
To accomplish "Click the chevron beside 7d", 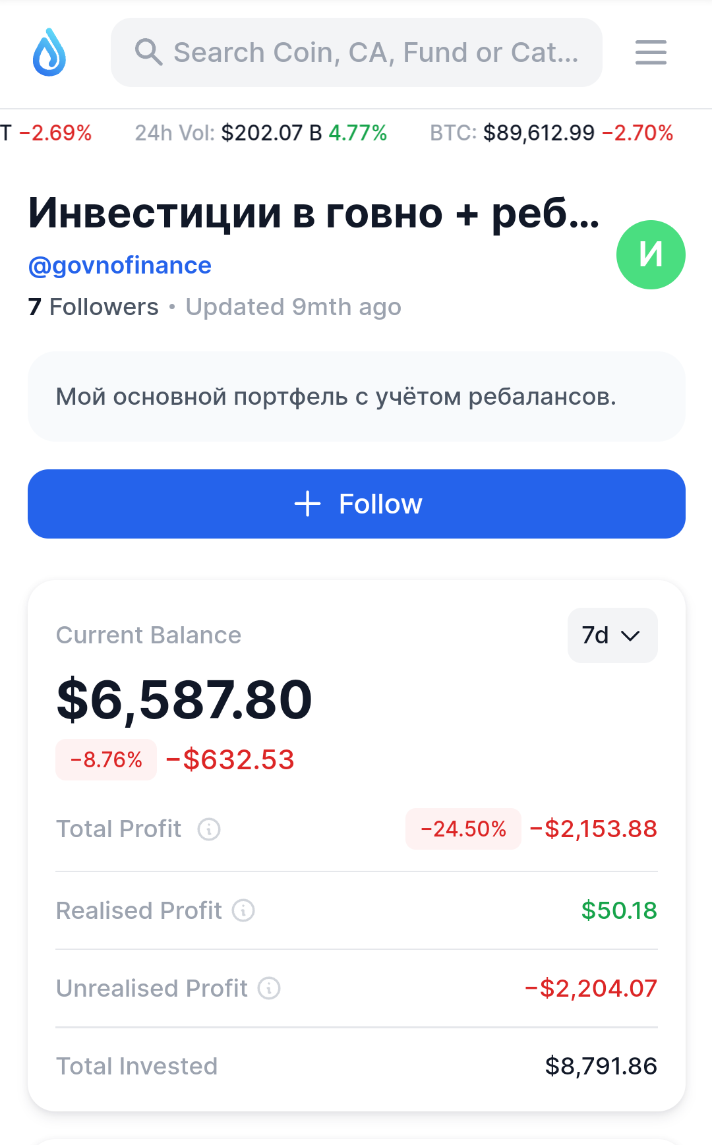I will pos(631,636).
